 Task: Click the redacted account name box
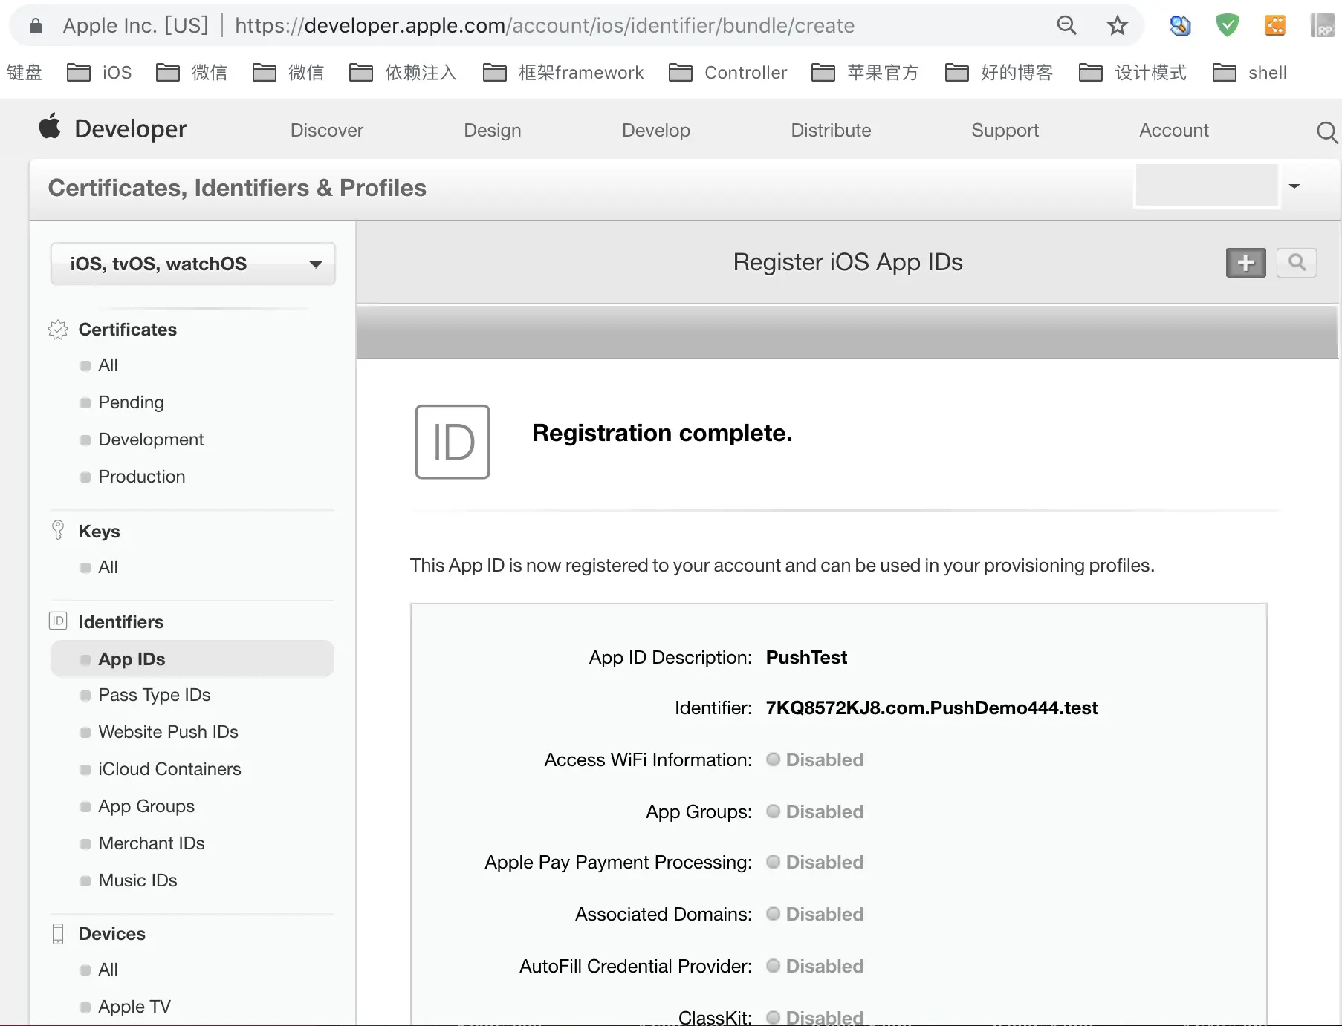point(1207,186)
